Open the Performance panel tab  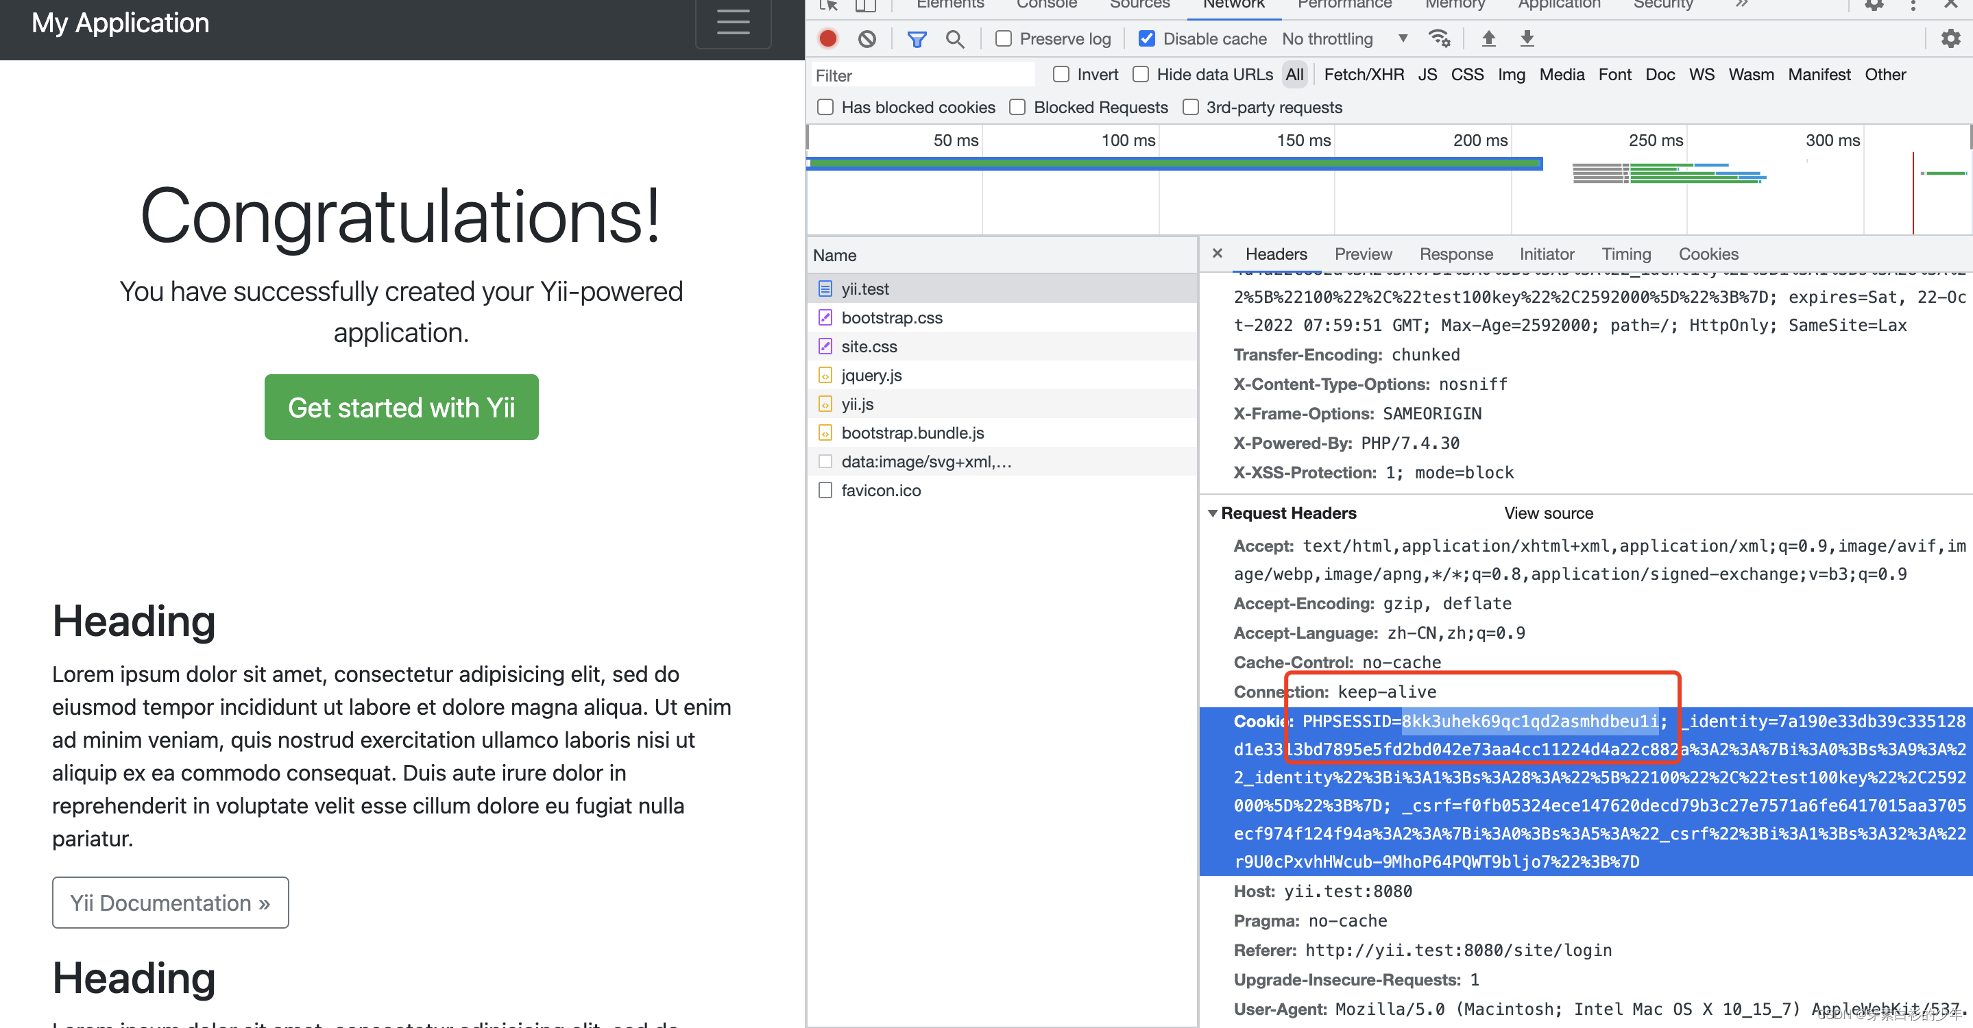pos(1344,5)
